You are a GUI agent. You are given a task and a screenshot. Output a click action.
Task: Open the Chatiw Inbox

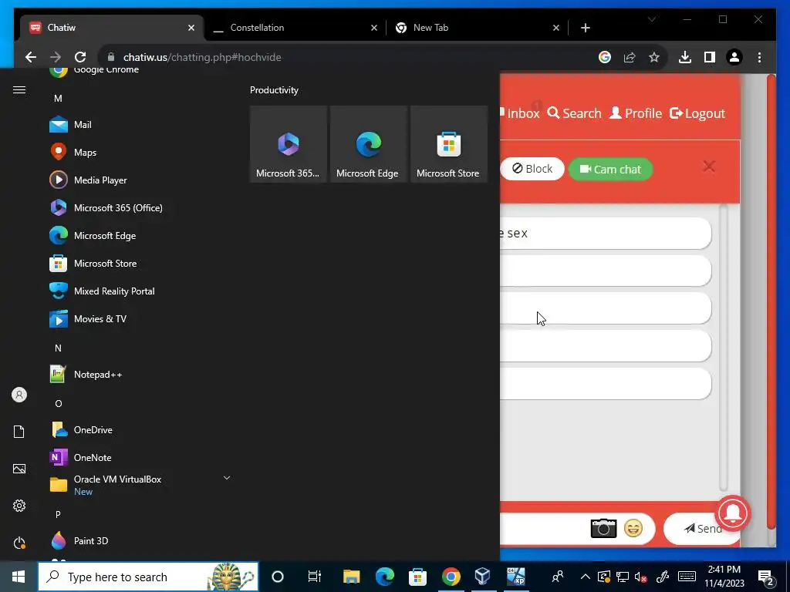coord(521,113)
